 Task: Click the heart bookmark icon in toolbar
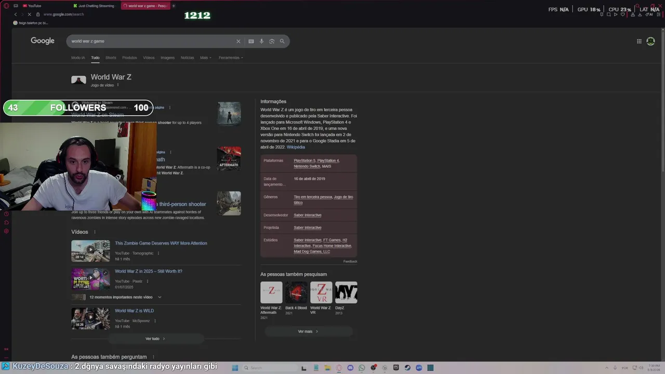tap(623, 15)
